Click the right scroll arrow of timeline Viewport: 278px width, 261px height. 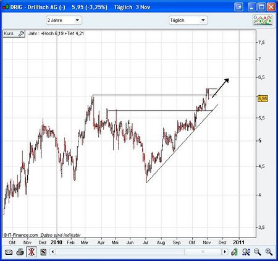click(225, 252)
